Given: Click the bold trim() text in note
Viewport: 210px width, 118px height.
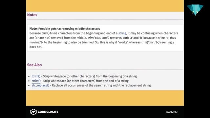Looking at the screenshot, I should click(x=46, y=33).
